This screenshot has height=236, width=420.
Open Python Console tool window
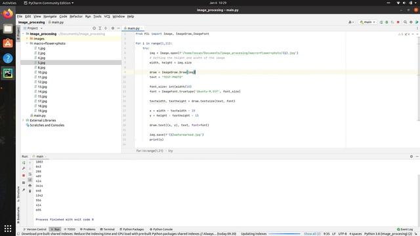tap(161, 229)
